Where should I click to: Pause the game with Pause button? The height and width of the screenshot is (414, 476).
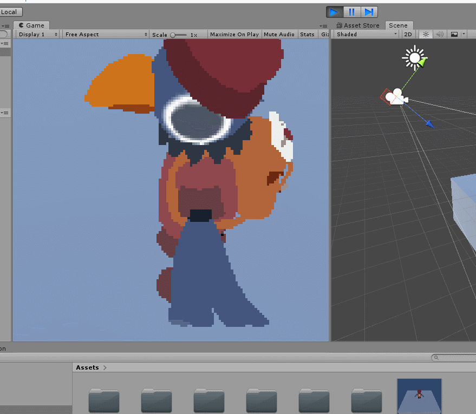click(352, 12)
